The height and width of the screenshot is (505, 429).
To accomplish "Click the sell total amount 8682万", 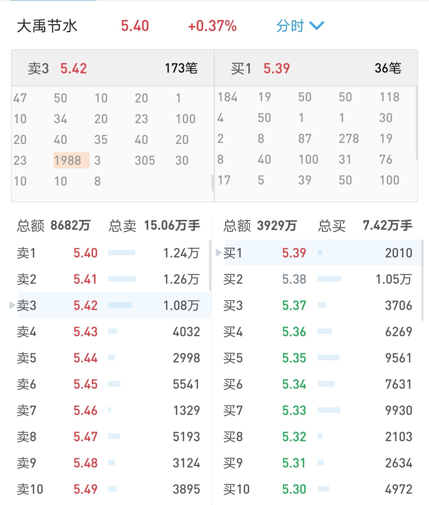I will (70, 226).
